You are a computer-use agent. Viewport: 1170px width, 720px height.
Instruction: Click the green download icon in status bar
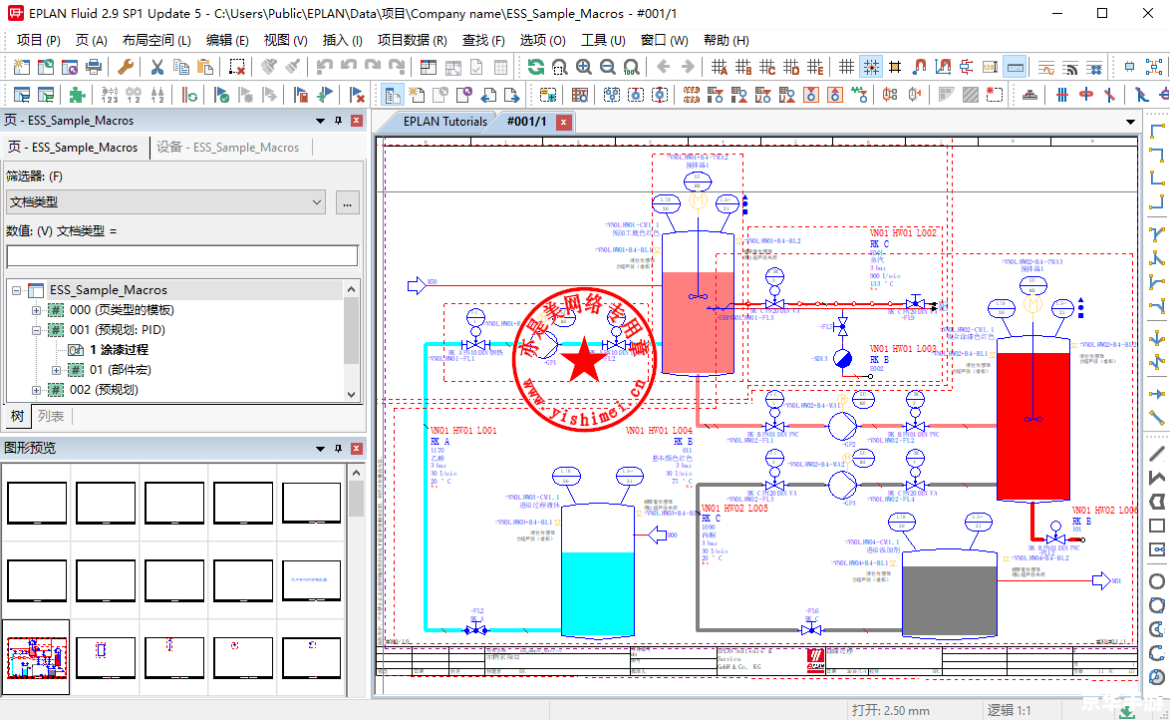pyautogui.click(x=1127, y=711)
